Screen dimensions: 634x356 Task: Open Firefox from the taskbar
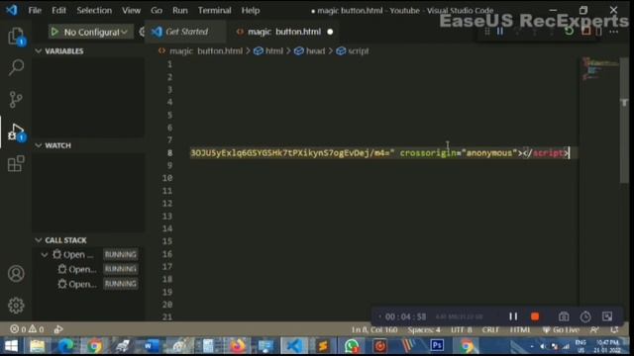click(238, 346)
